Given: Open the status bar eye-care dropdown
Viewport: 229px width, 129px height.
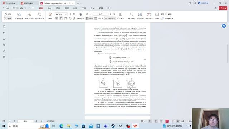Looking at the screenshot, I should (x=143, y=121).
